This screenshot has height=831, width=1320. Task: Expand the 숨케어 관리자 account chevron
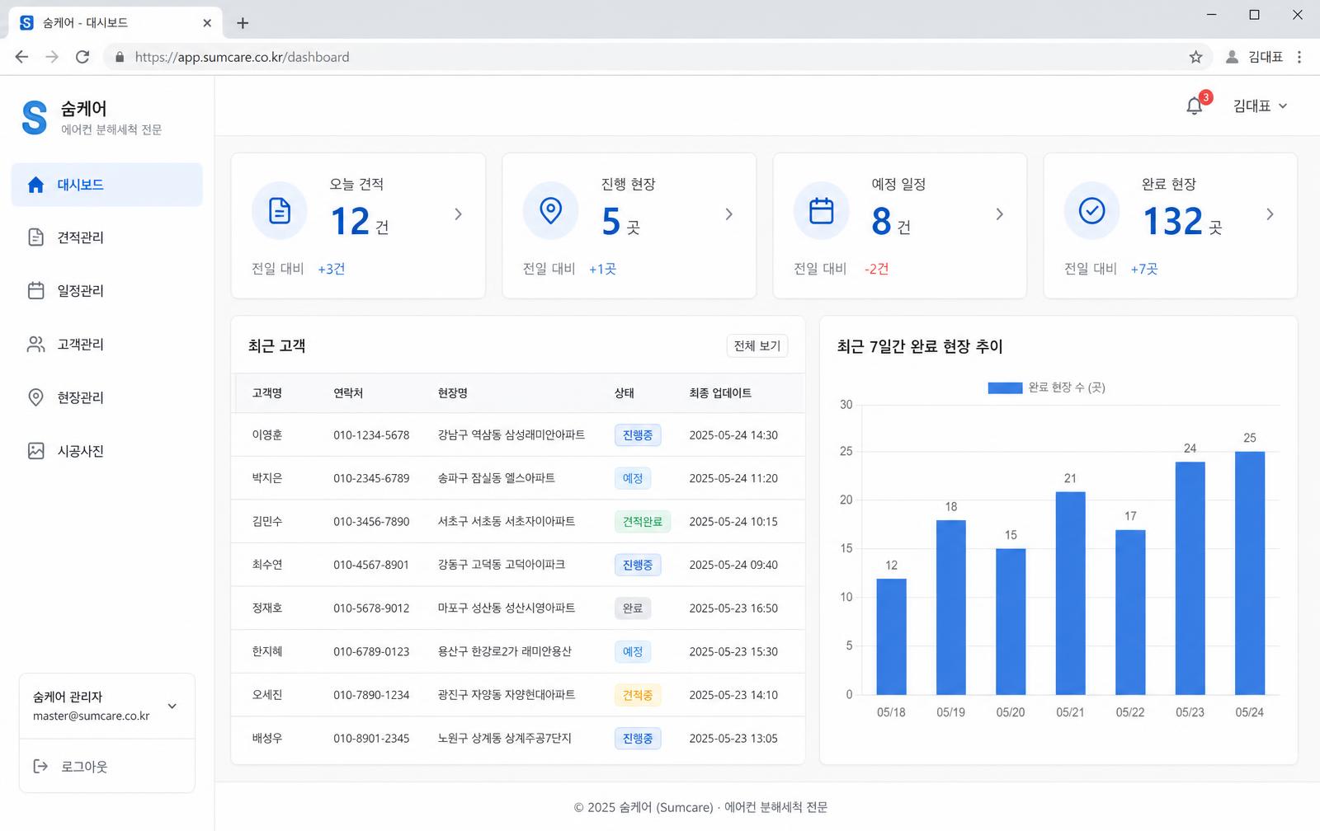tap(172, 707)
